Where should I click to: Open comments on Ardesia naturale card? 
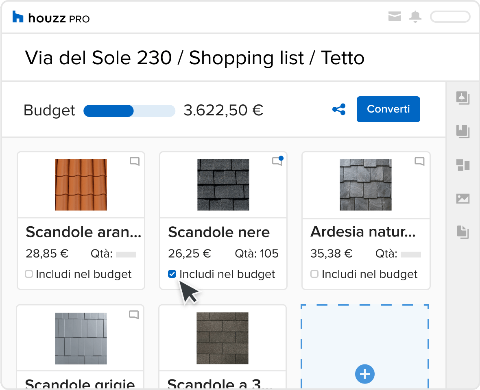point(419,161)
